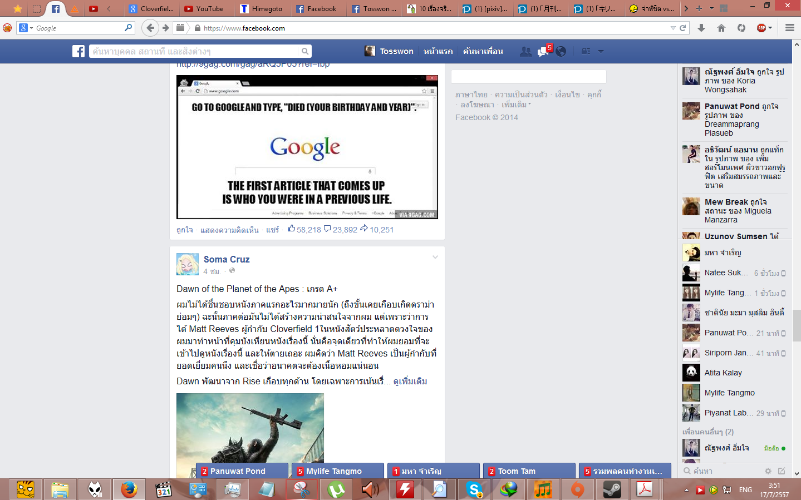Click the Facebook search input field
Image resolution: width=801 pixels, height=500 pixels.
pos(195,51)
